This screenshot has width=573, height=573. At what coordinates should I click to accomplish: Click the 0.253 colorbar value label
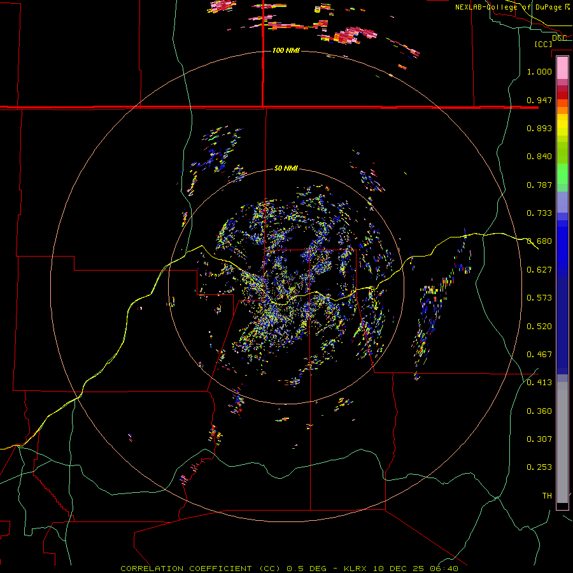[539, 467]
